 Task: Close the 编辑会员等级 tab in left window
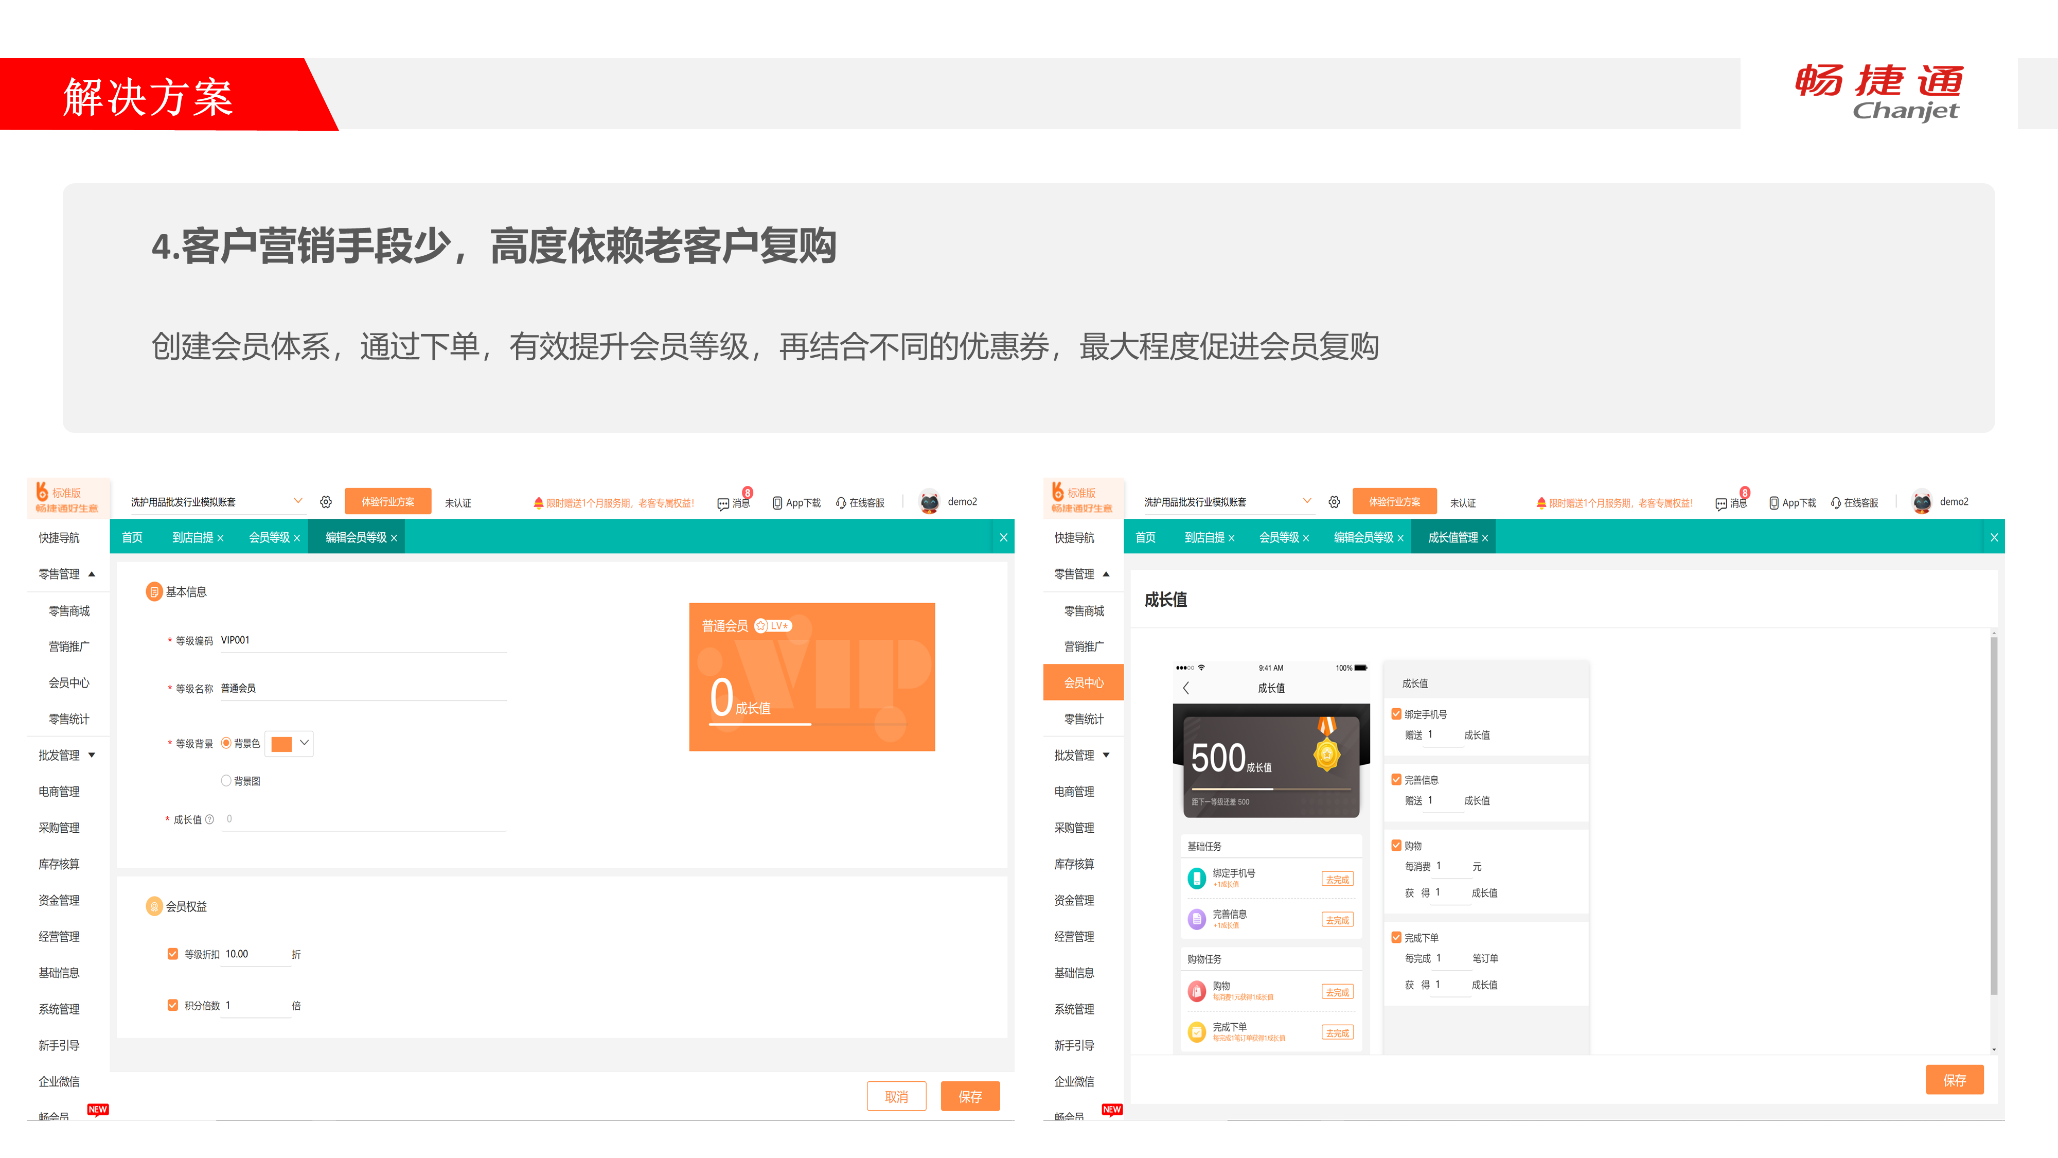click(x=394, y=538)
